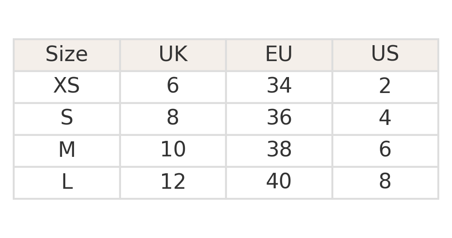
Task: Click the EU column header
Action: [x=279, y=55]
